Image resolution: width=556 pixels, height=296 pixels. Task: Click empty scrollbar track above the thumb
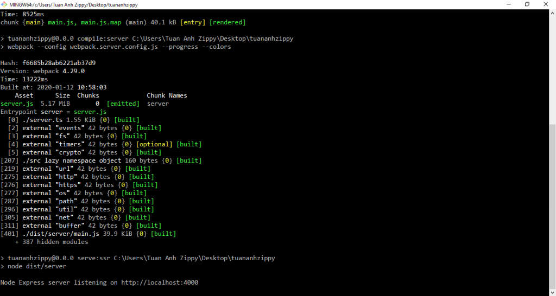coord(552,65)
